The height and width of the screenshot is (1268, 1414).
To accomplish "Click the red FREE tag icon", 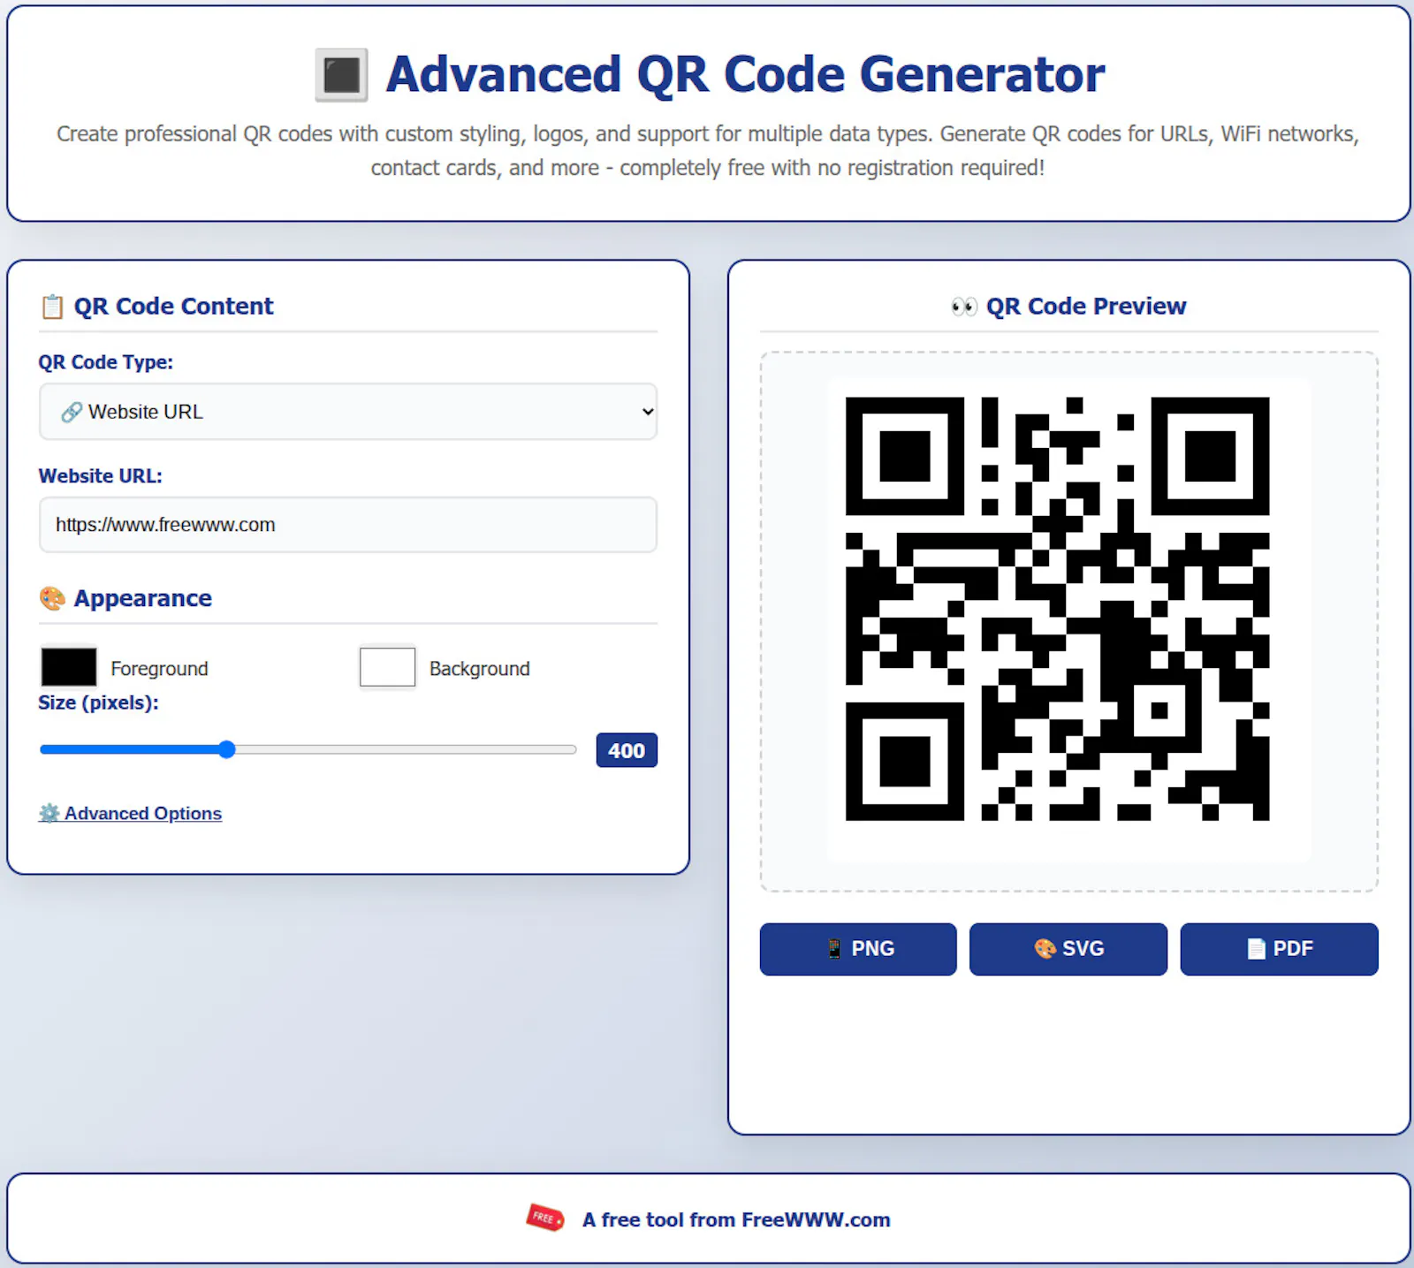I will (x=544, y=1218).
